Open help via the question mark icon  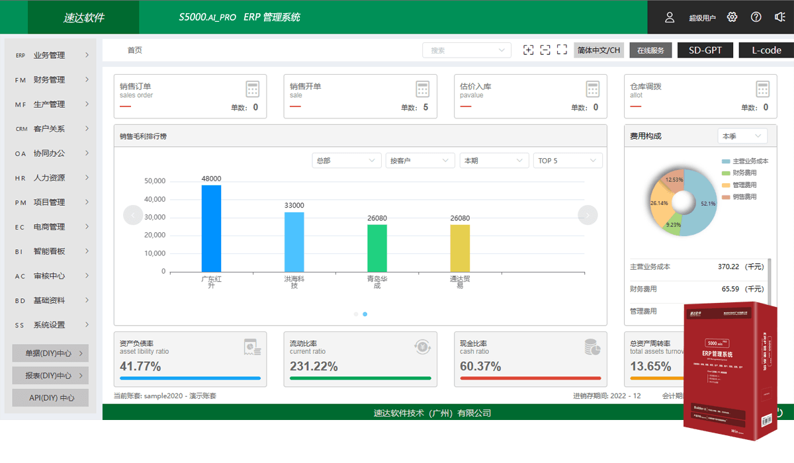[x=756, y=17]
